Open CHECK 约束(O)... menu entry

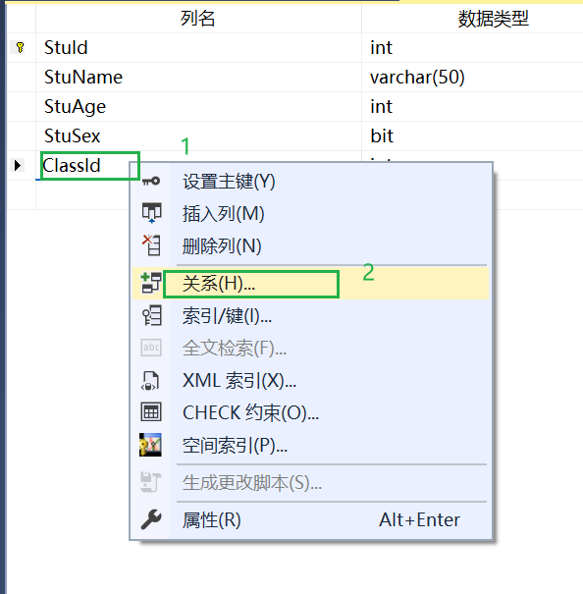(x=310, y=412)
